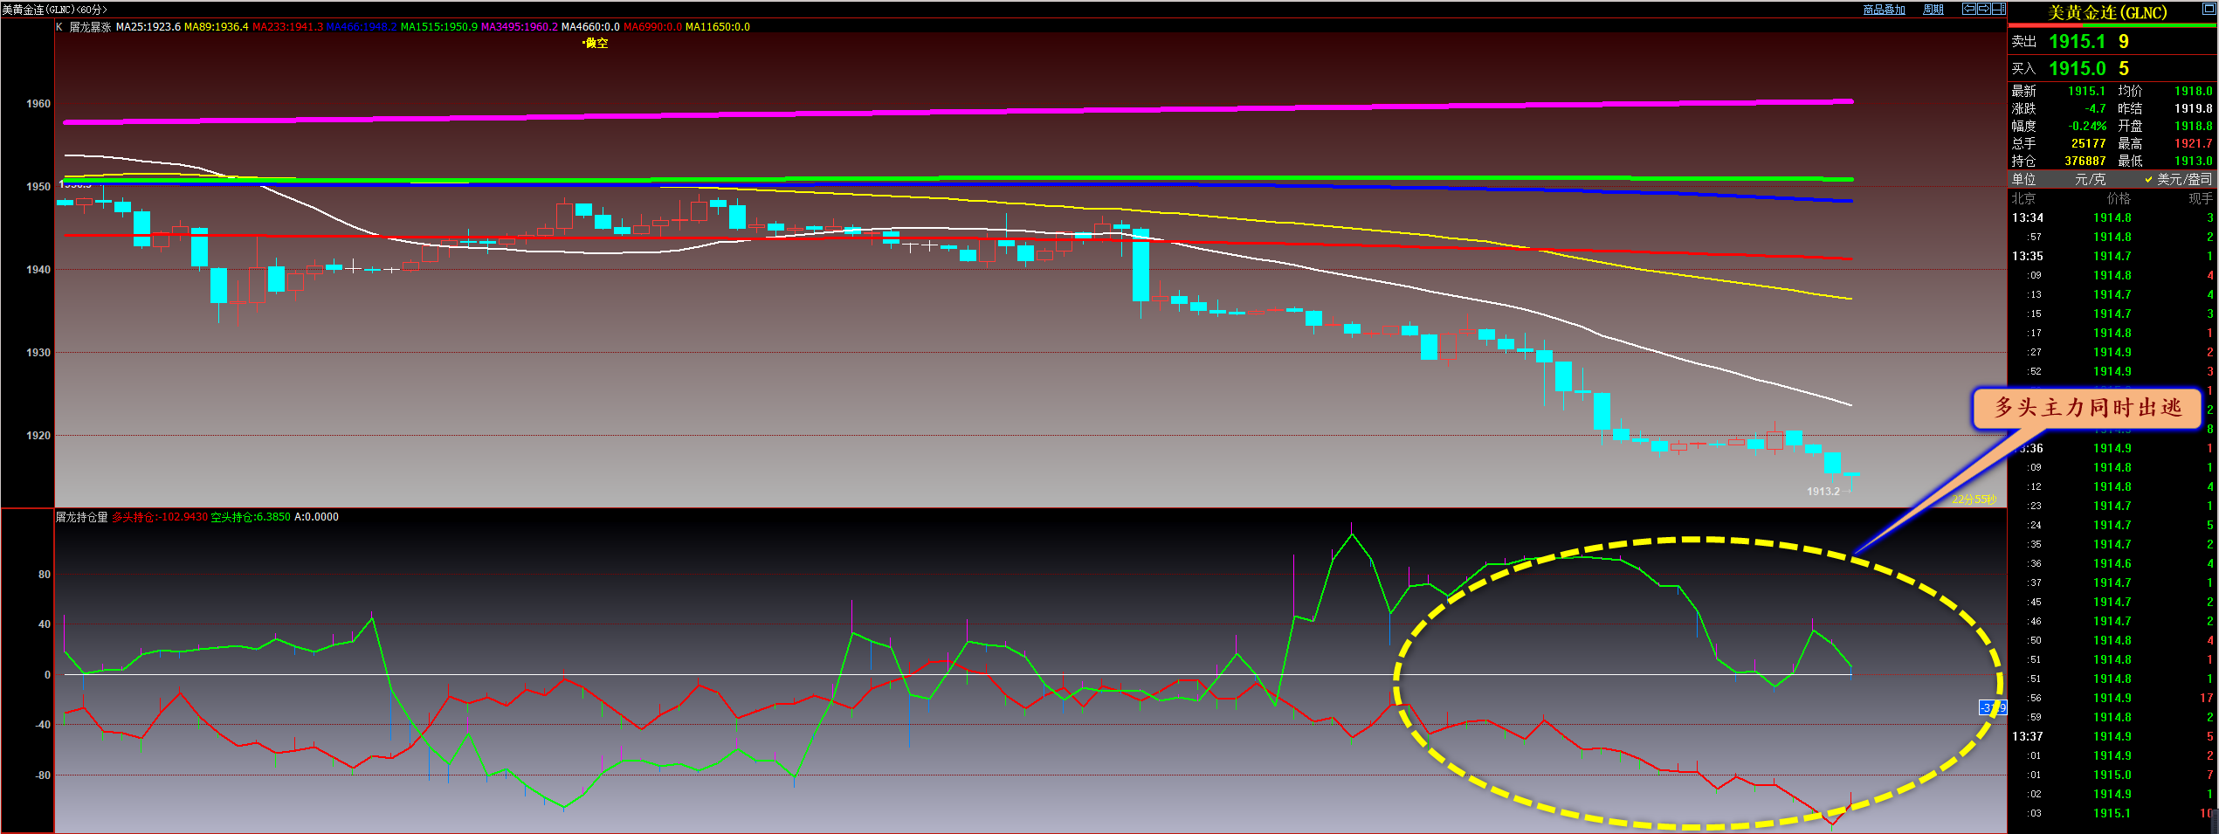Click the 1950 price axis label
The width and height of the screenshot is (2219, 834).
[x=38, y=187]
